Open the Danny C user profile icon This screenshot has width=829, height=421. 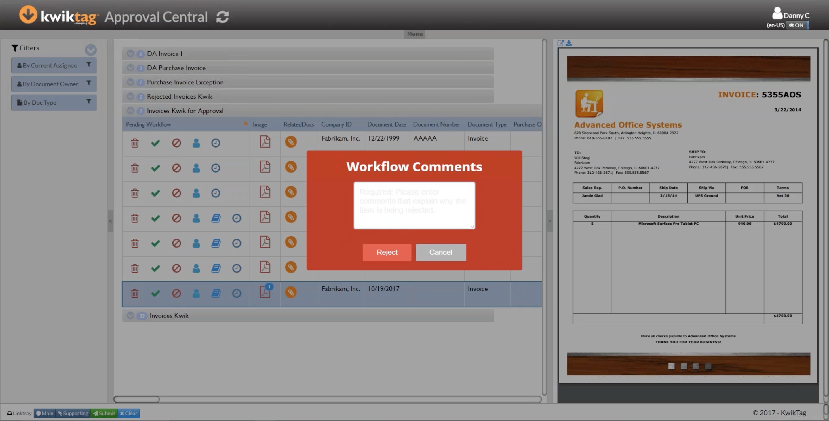coord(777,13)
